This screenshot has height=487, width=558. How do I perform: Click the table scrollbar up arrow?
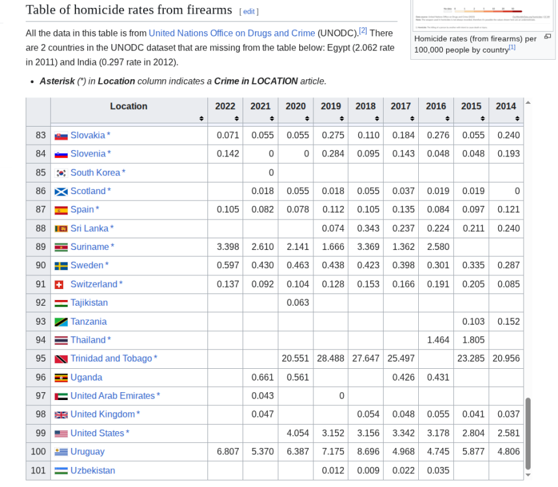pyautogui.click(x=528, y=103)
